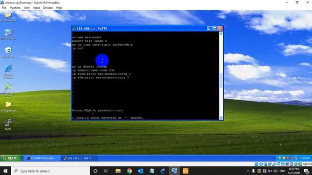Open the Machine menu in VirtualBox
The height and width of the screenshot is (175, 312).
(x=15, y=8)
